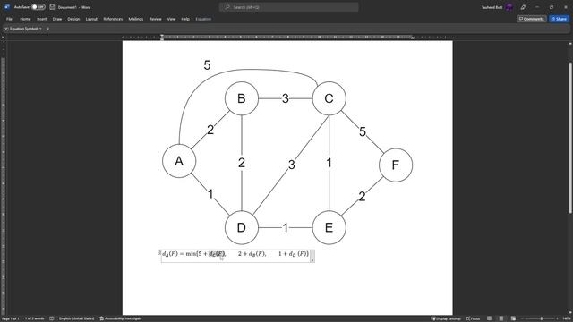Switch to the Review tab
Screen dimensions: 573x322
[x=155, y=19]
